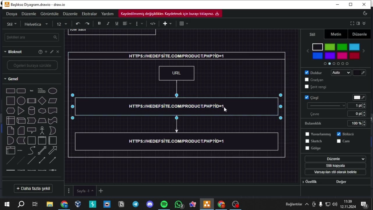Open the Helvetica font dropdown

point(36,24)
